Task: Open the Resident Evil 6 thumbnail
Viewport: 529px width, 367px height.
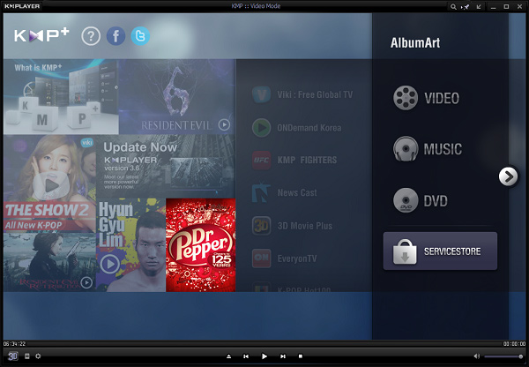Action: (x=177, y=97)
